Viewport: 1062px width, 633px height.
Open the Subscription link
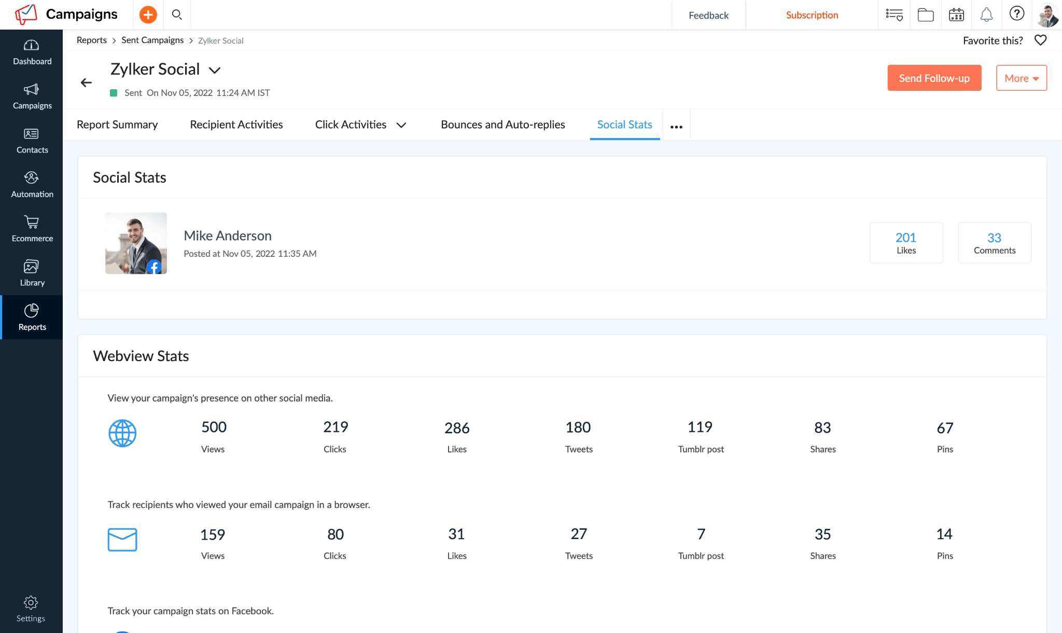(812, 15)
